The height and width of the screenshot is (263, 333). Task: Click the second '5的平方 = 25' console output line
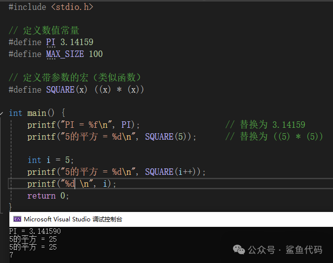click(33, 247)
